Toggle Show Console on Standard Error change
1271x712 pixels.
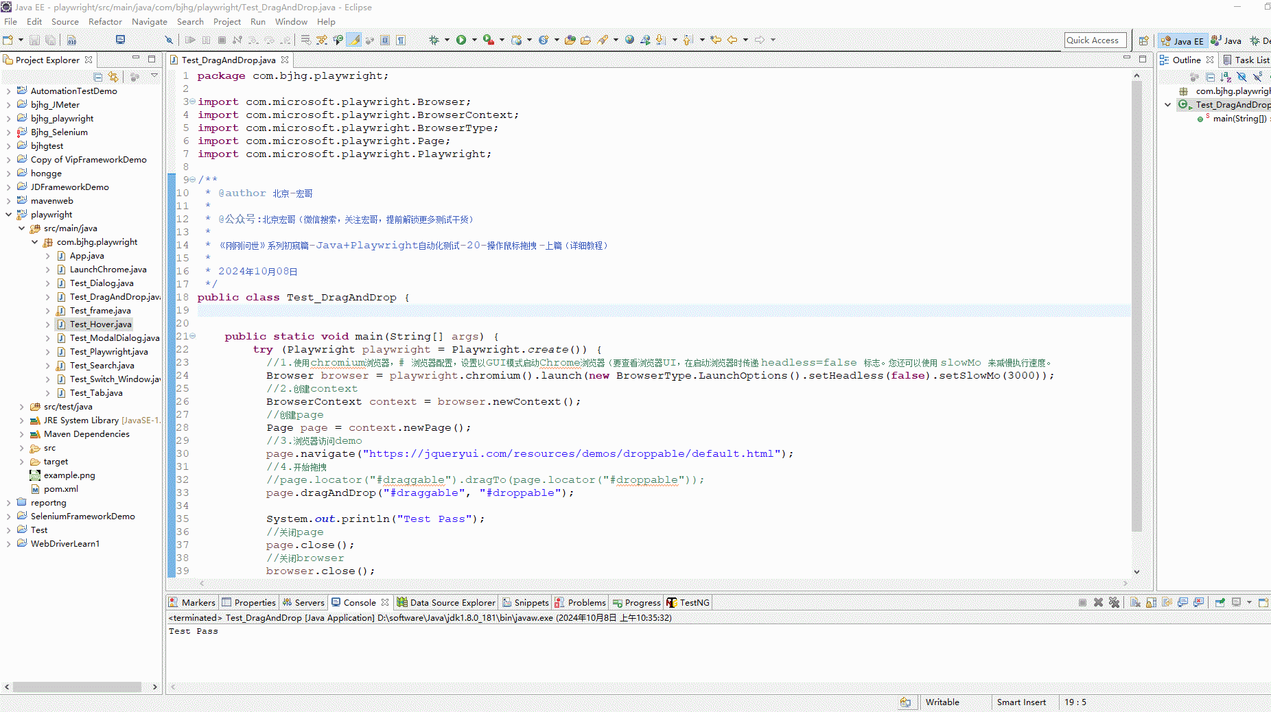click(1198, 602)
